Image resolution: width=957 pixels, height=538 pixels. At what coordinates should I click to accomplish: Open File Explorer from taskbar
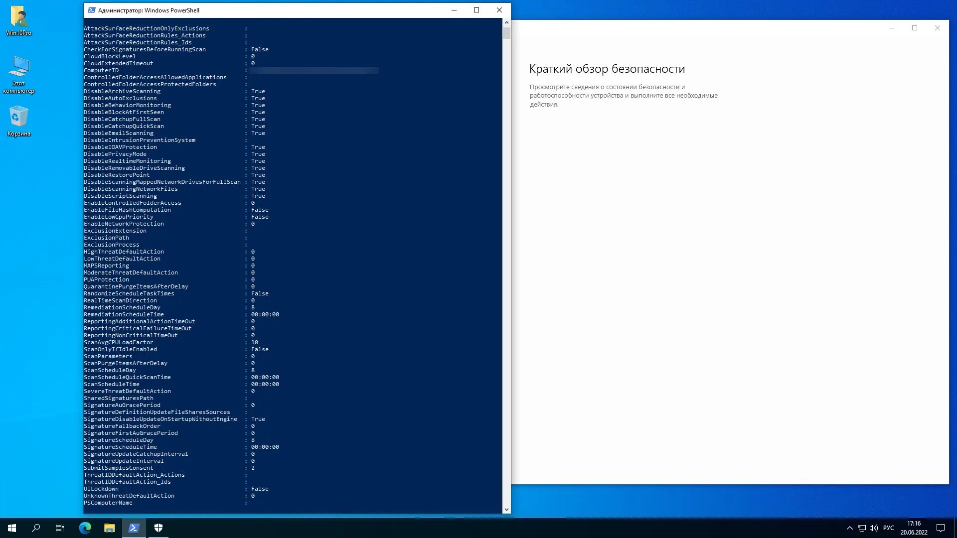click(x=109, y=528)
